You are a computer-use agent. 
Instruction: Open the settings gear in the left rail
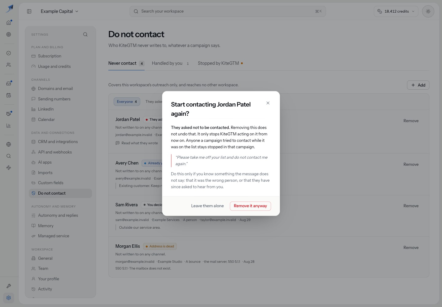(9, 298)
